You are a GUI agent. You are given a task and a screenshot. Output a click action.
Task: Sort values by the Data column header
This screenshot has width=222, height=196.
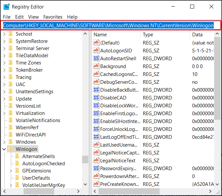[x=202, y=35]
